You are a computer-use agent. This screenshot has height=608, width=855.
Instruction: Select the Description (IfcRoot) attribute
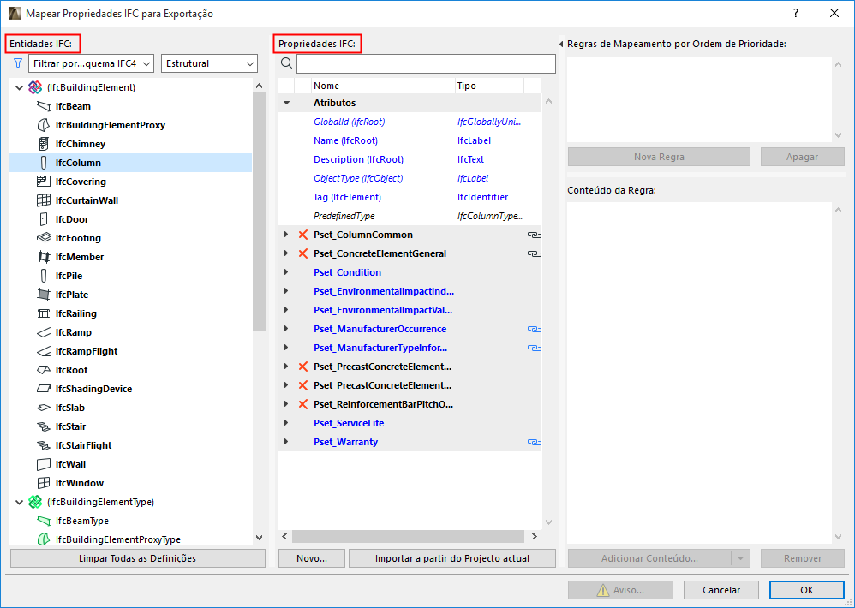358,159
